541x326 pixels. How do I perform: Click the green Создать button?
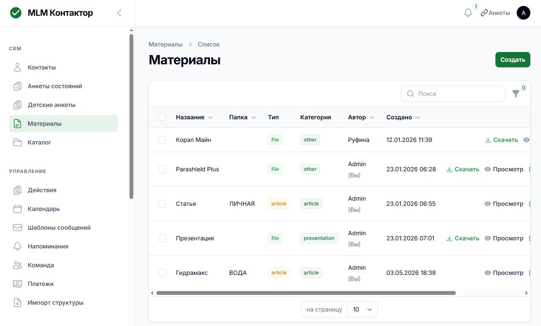click(x=513, y=60)
